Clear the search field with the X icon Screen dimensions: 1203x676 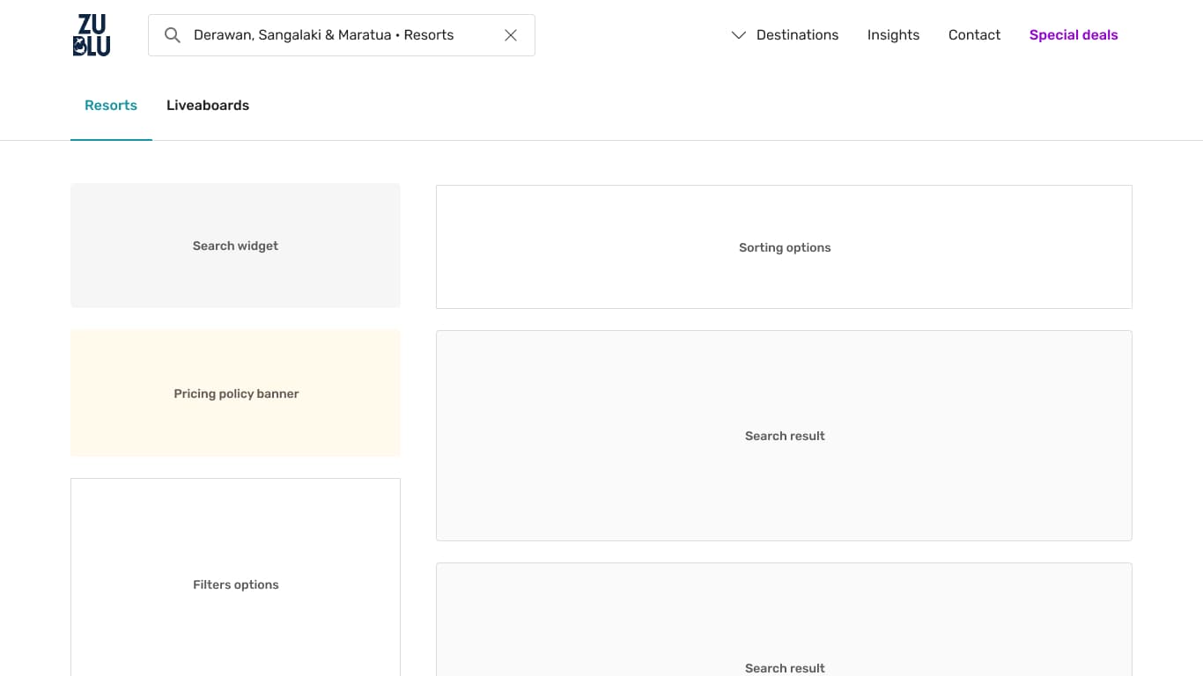coord(511,35)
